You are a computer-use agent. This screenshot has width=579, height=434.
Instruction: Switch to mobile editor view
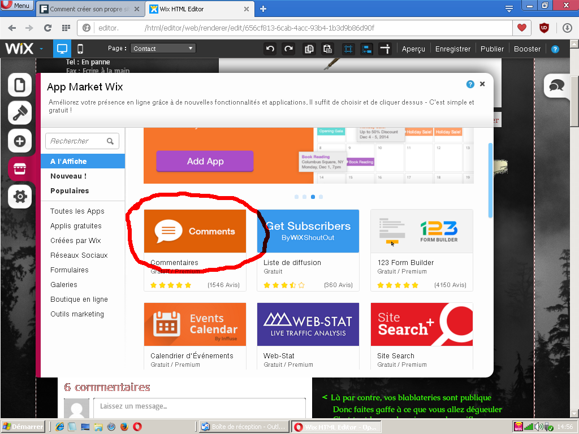click(x=80, y=49)
